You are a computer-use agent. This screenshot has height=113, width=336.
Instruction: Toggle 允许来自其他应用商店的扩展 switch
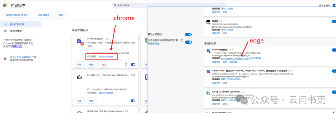(188, 42)
